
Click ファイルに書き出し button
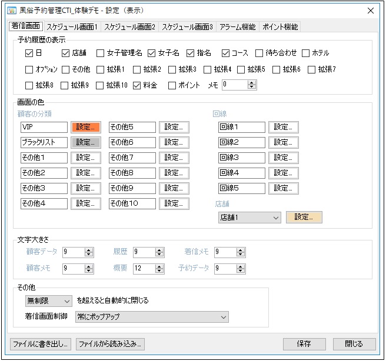41,344
